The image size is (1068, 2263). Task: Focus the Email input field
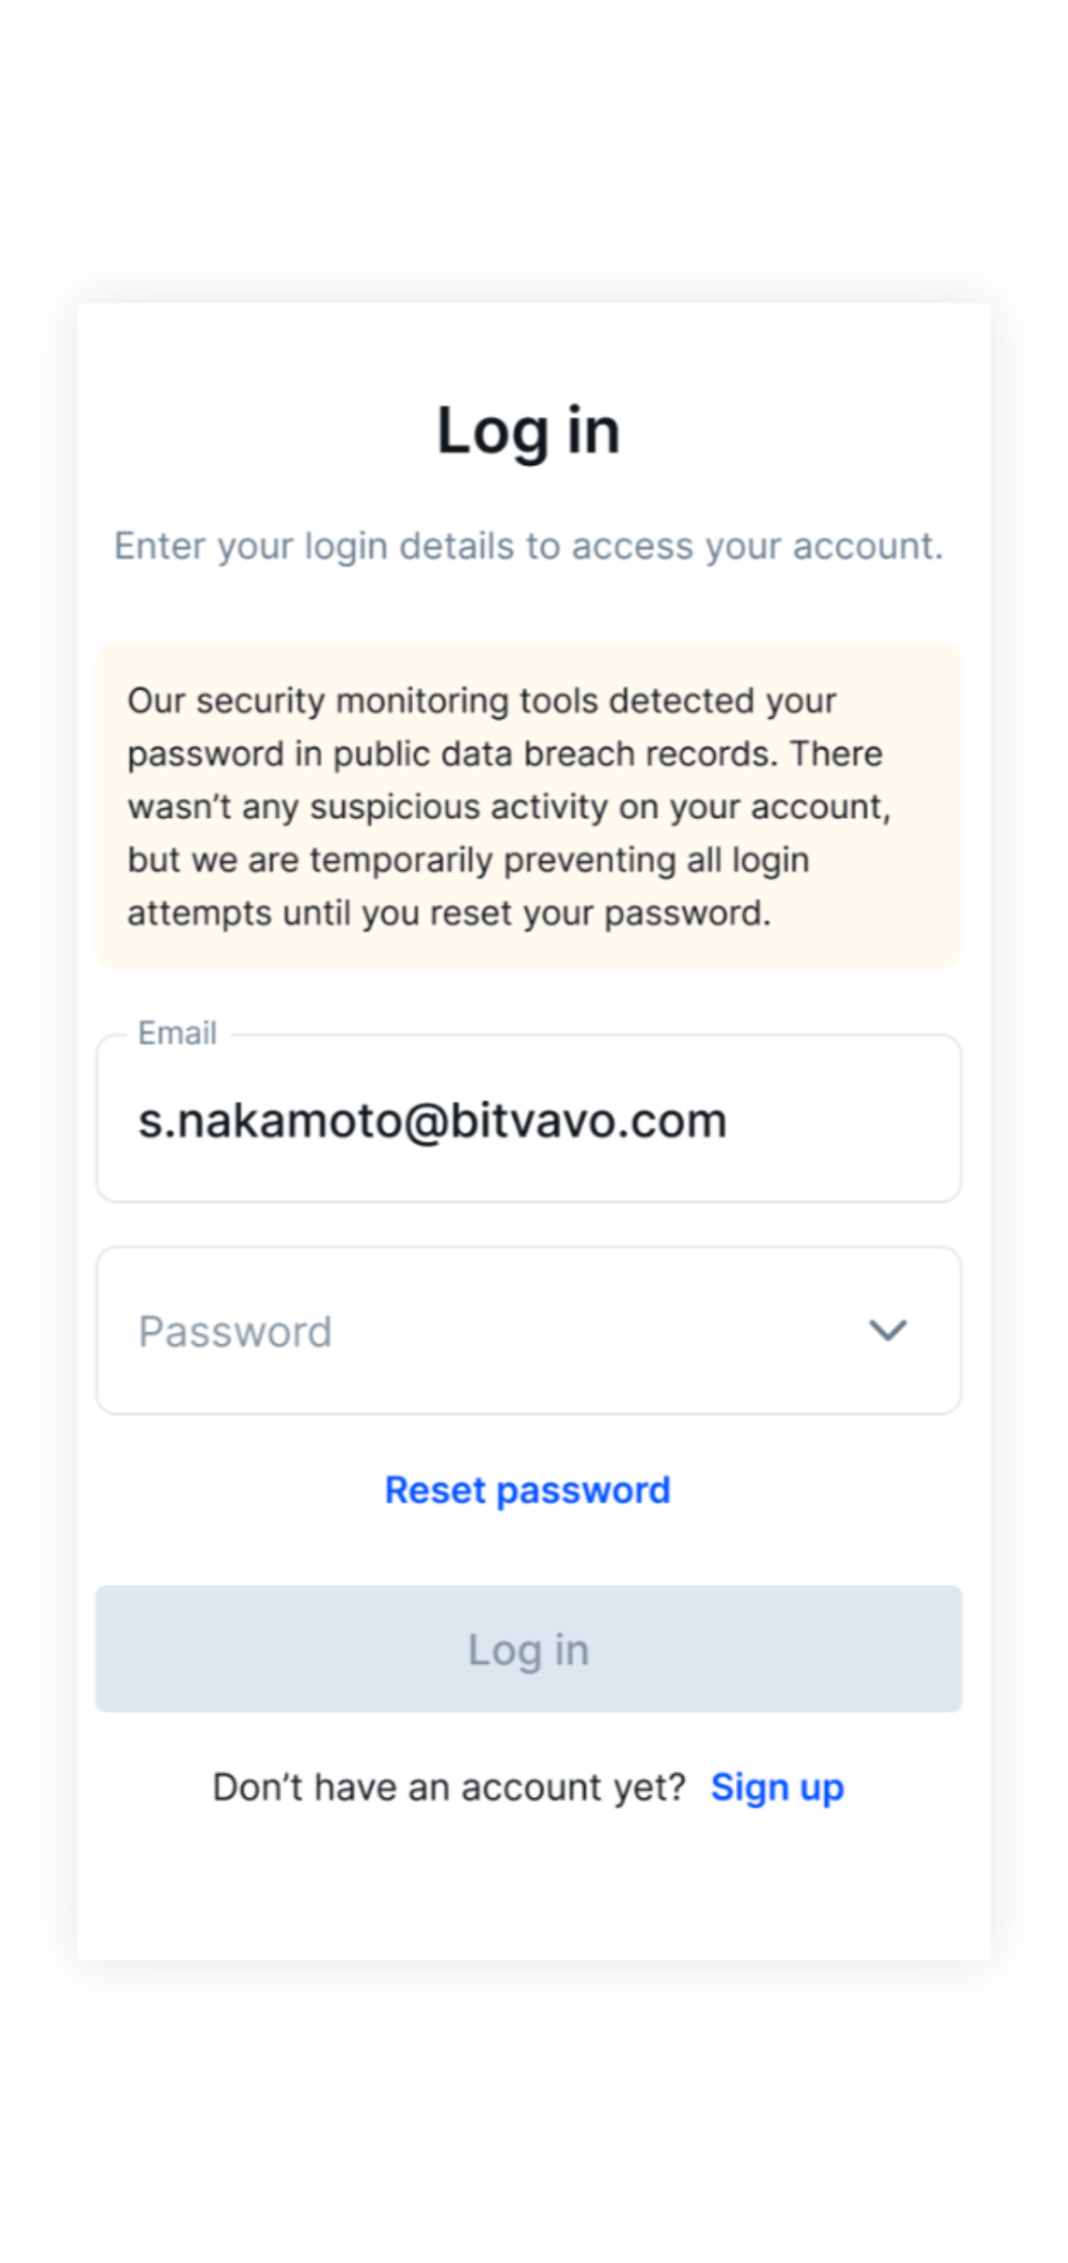pos(529,1119)
